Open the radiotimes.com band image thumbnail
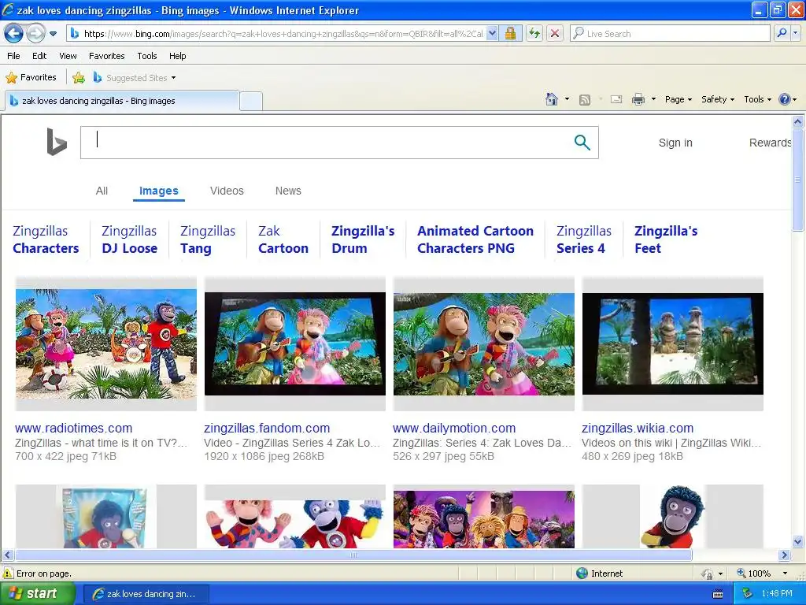 (106, 343)
